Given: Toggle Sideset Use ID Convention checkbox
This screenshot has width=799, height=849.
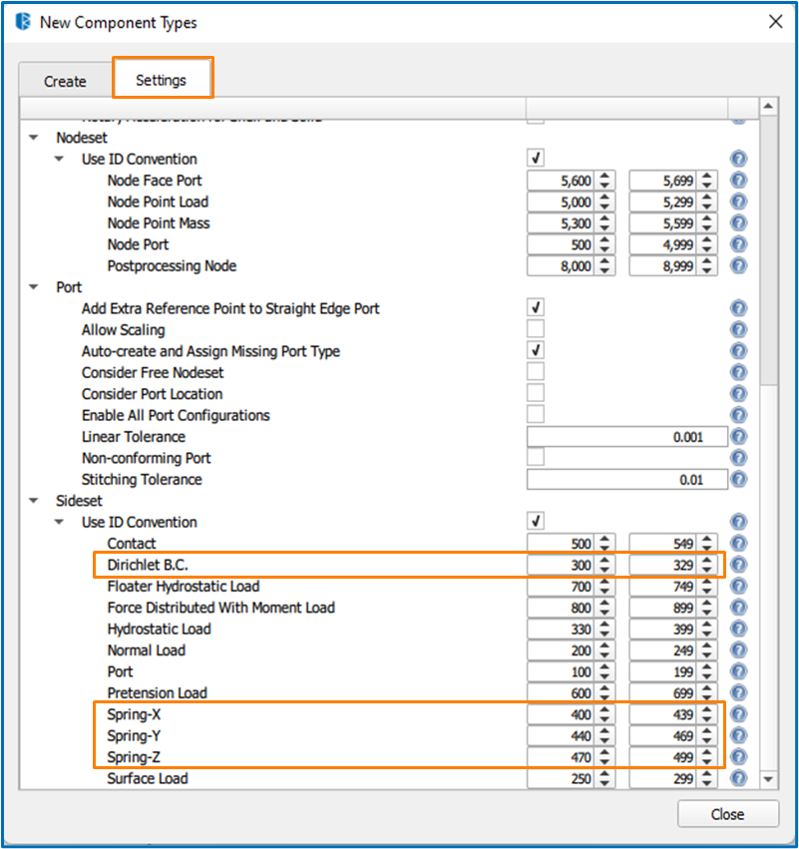Looking at the screenshot, I should click(536, 521).
